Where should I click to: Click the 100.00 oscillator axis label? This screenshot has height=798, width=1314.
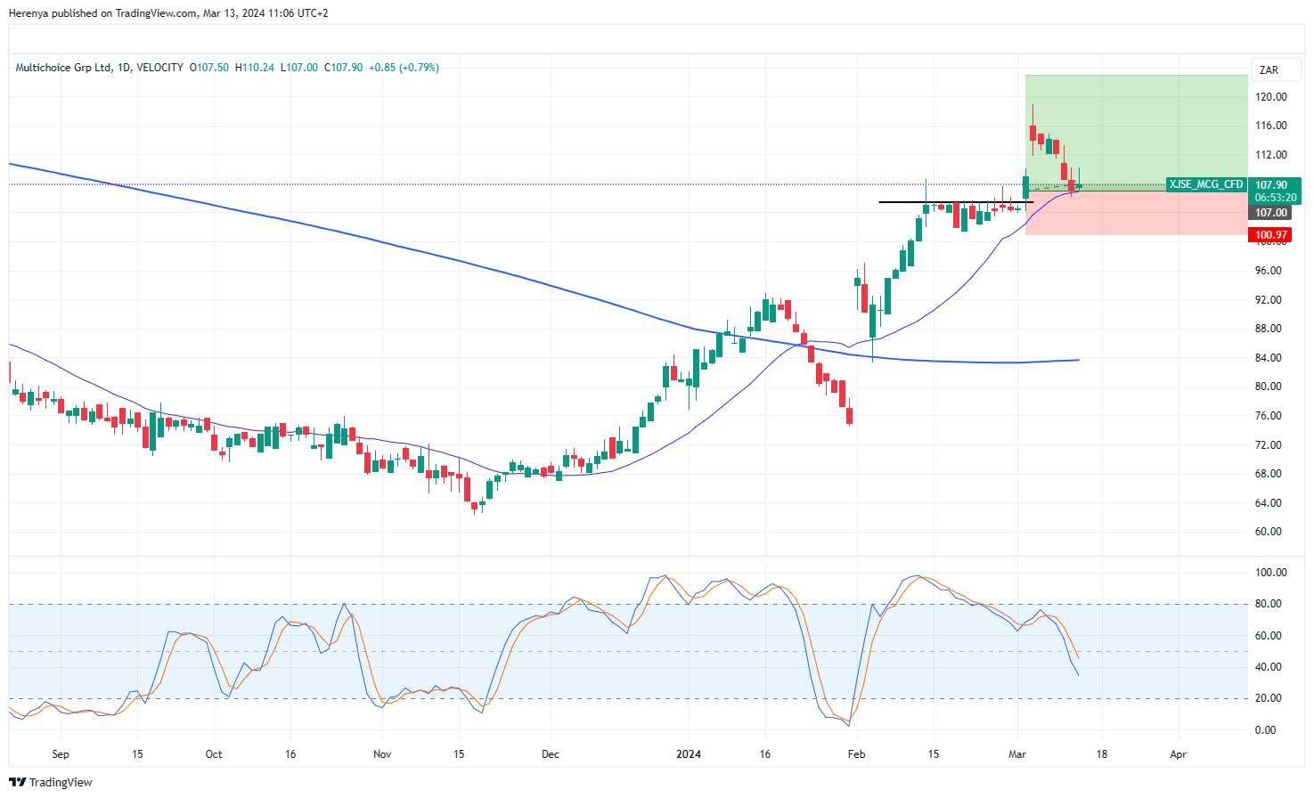pyautogui.click(x=1271, y=573)
